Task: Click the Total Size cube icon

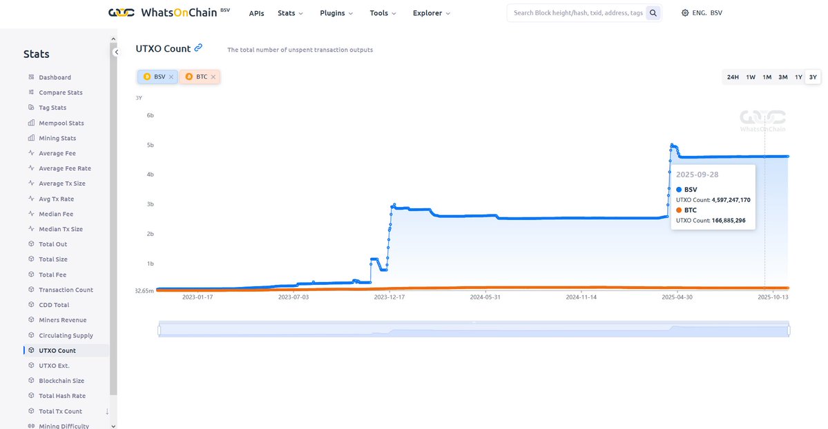Action: pos(31,259)
